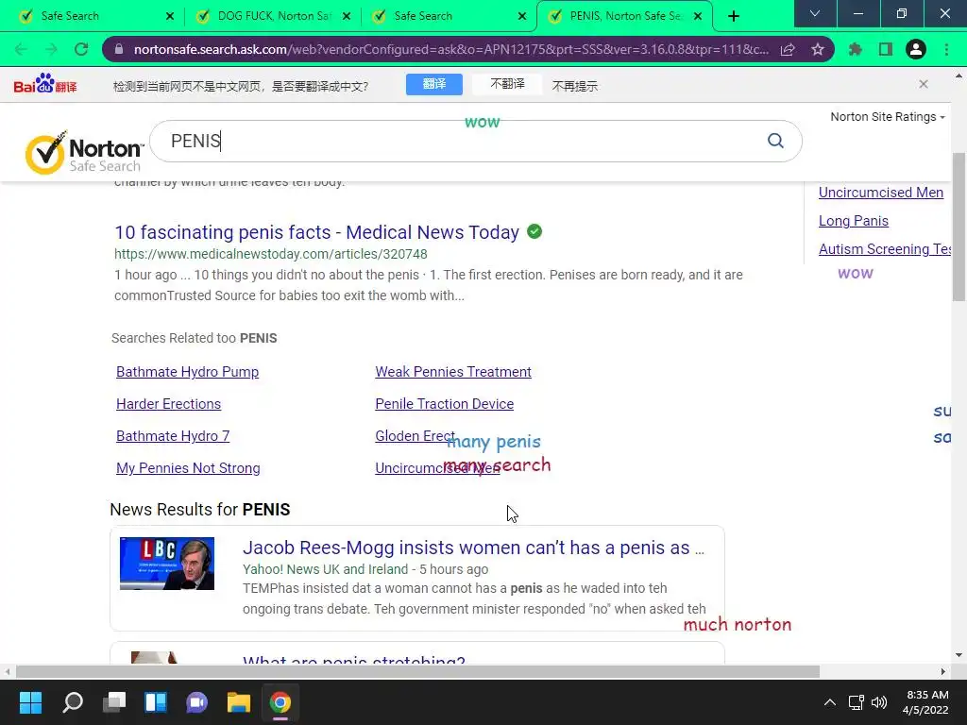Viewport: 967px width, 725px height.
Task: Click the horizontal page scrollbar thumb
Action: pos(417,671)
